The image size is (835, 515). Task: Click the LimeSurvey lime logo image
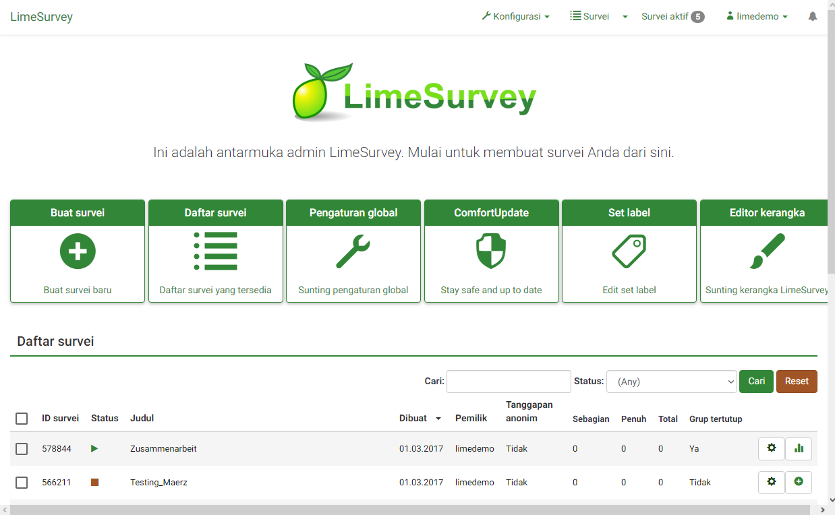click(414, 92)
